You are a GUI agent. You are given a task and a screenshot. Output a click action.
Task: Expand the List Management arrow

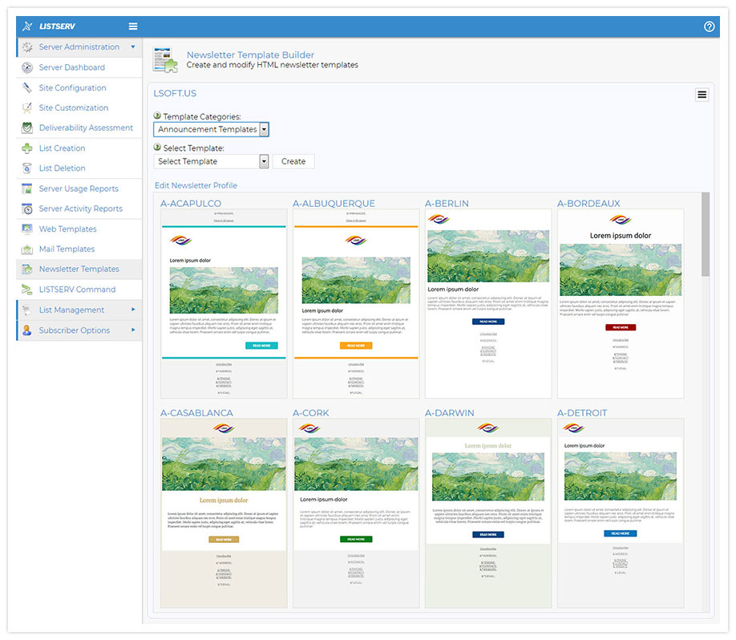(x=133, y=310)
